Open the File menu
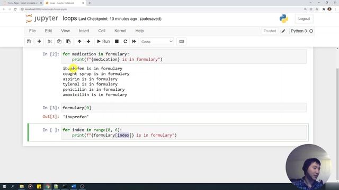Viewport: 339px width, 190px height. (32, 31)
